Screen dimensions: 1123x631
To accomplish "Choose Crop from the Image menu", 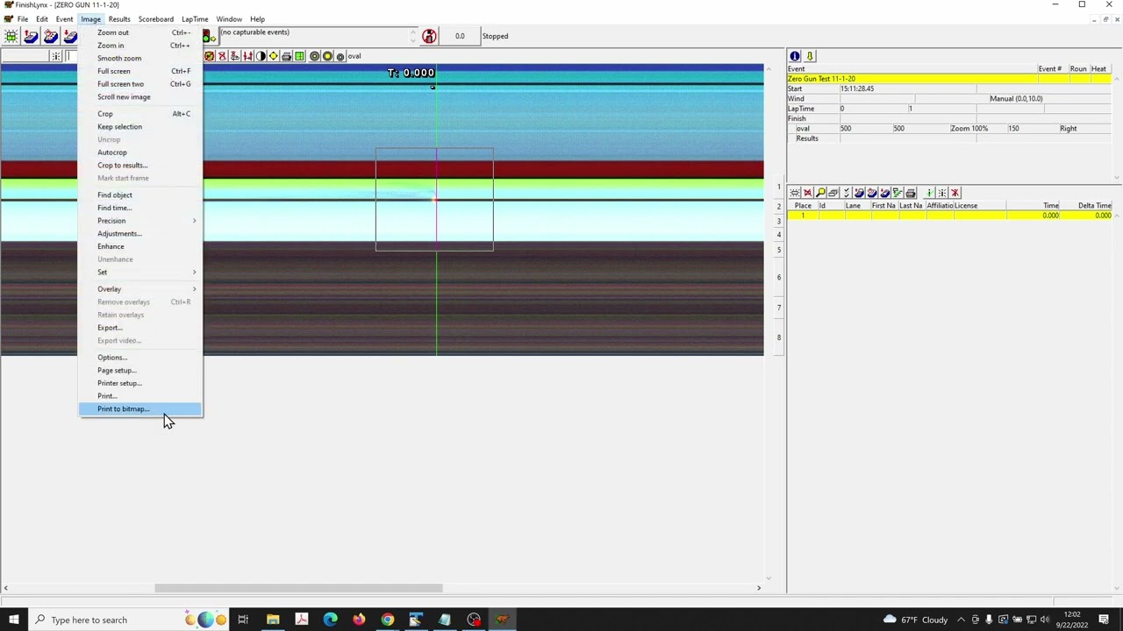I will pyautogui.click(x=140, y=114).
